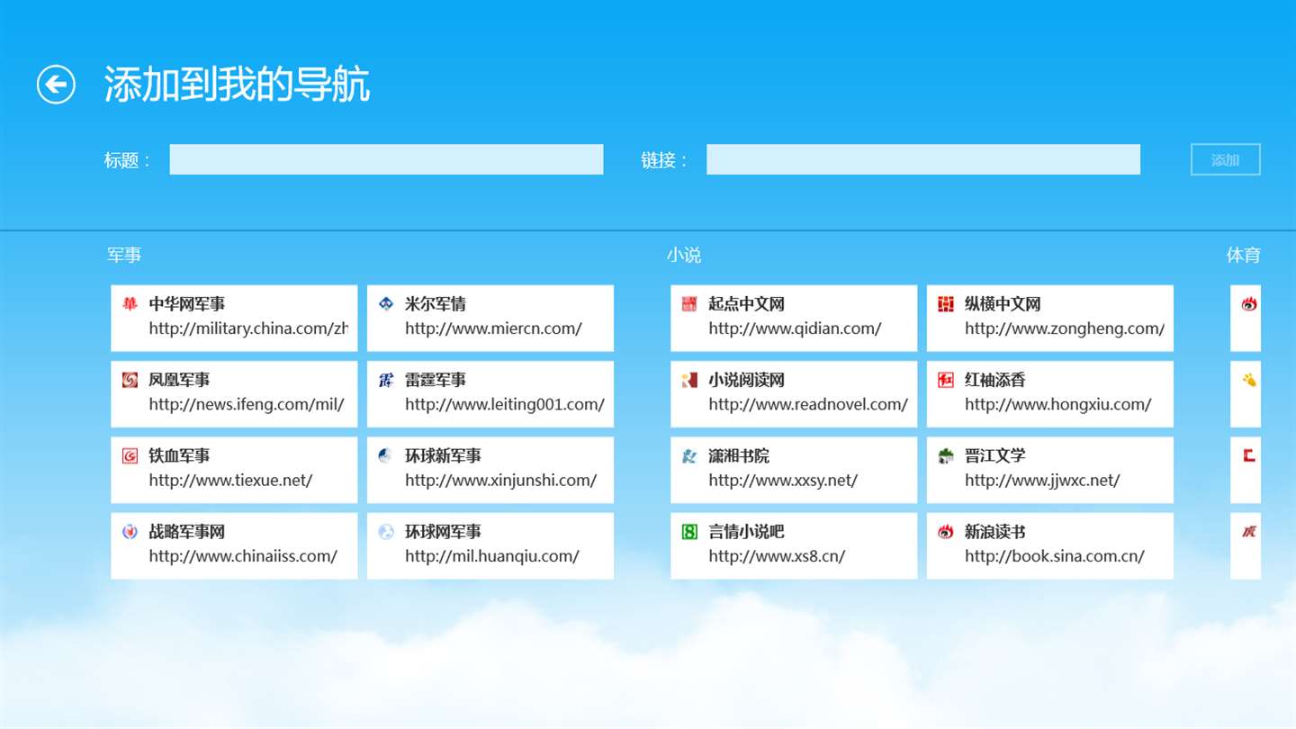Screen dimensions: 1296x729
Task: Click the http://www.miercn.com/ URL text
Action: (x=493, y=328)
